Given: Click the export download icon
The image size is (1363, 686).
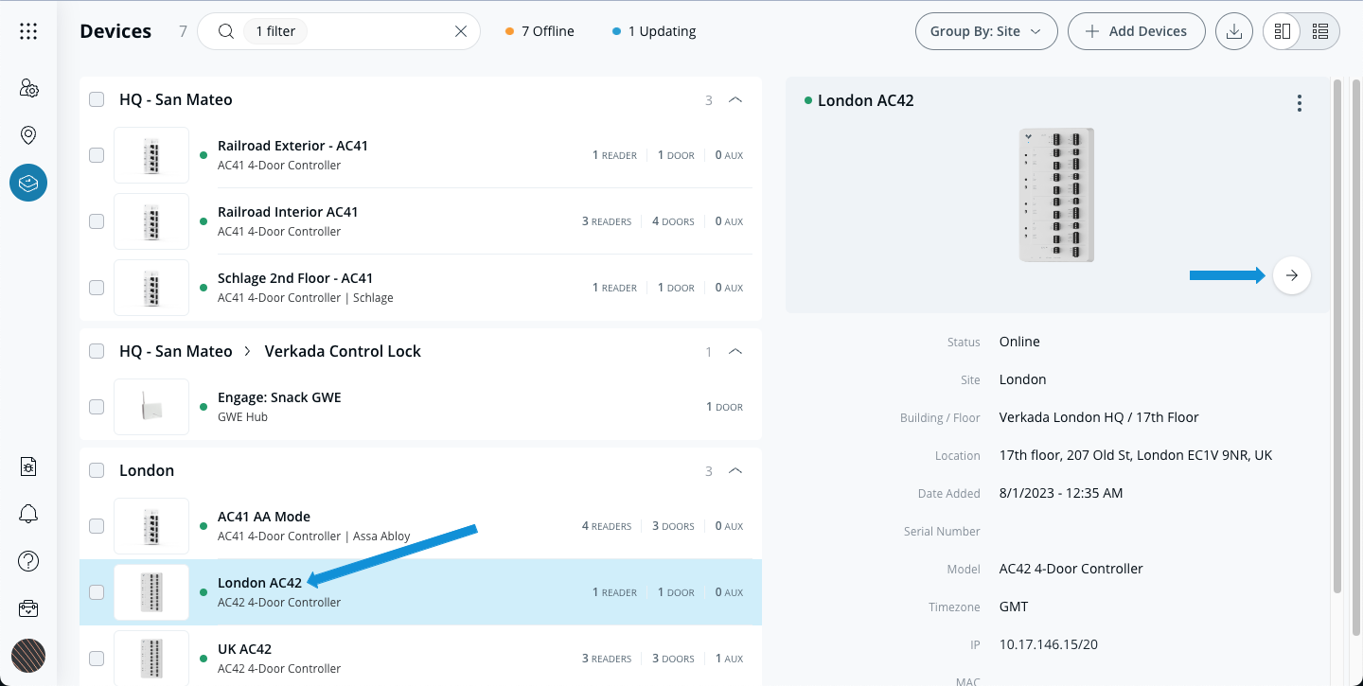Looking at the screenshot, I should pyautogui.click(x=1233, y=31).
